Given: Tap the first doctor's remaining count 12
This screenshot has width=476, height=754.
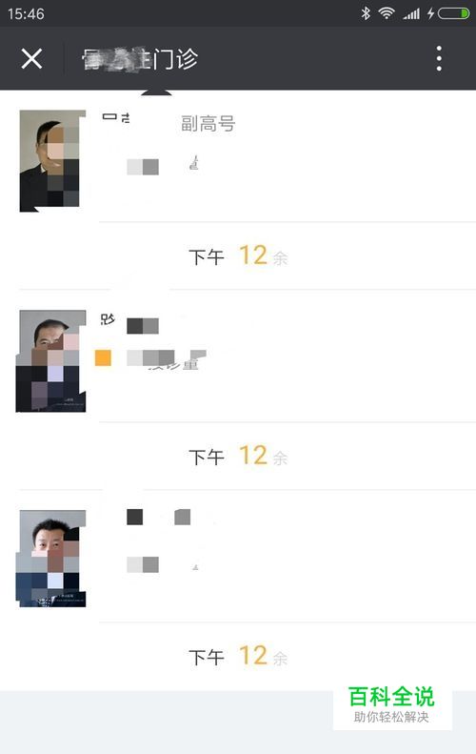Looking at the screenshot, I should [253, 255].
